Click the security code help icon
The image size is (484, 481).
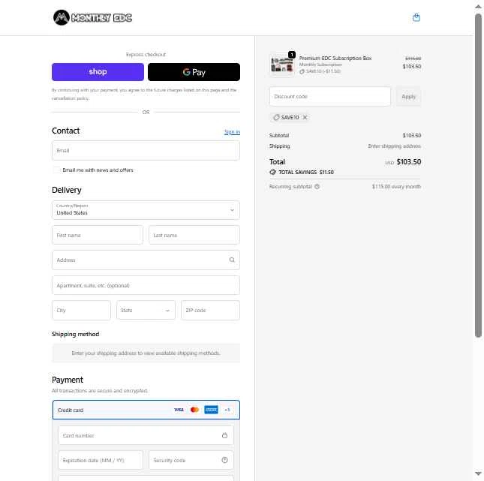[x=224, y=460]
